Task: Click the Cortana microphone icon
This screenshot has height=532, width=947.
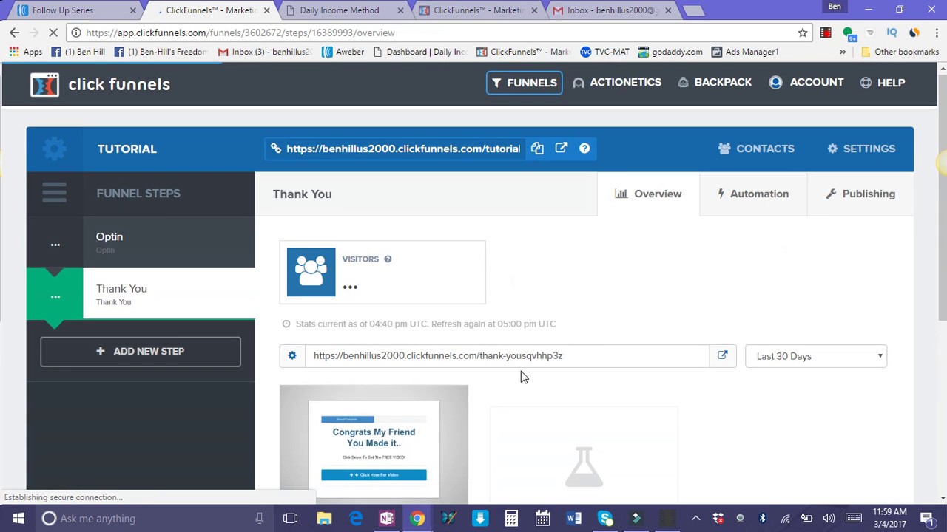Action: [259, 518]
